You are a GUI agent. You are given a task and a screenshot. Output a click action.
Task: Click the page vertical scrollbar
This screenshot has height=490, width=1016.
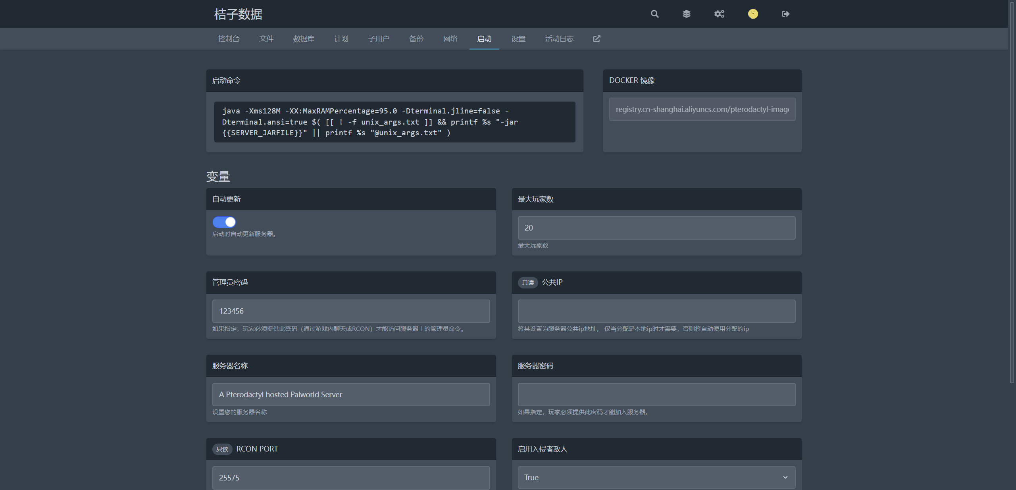[x=1012, y=192]
